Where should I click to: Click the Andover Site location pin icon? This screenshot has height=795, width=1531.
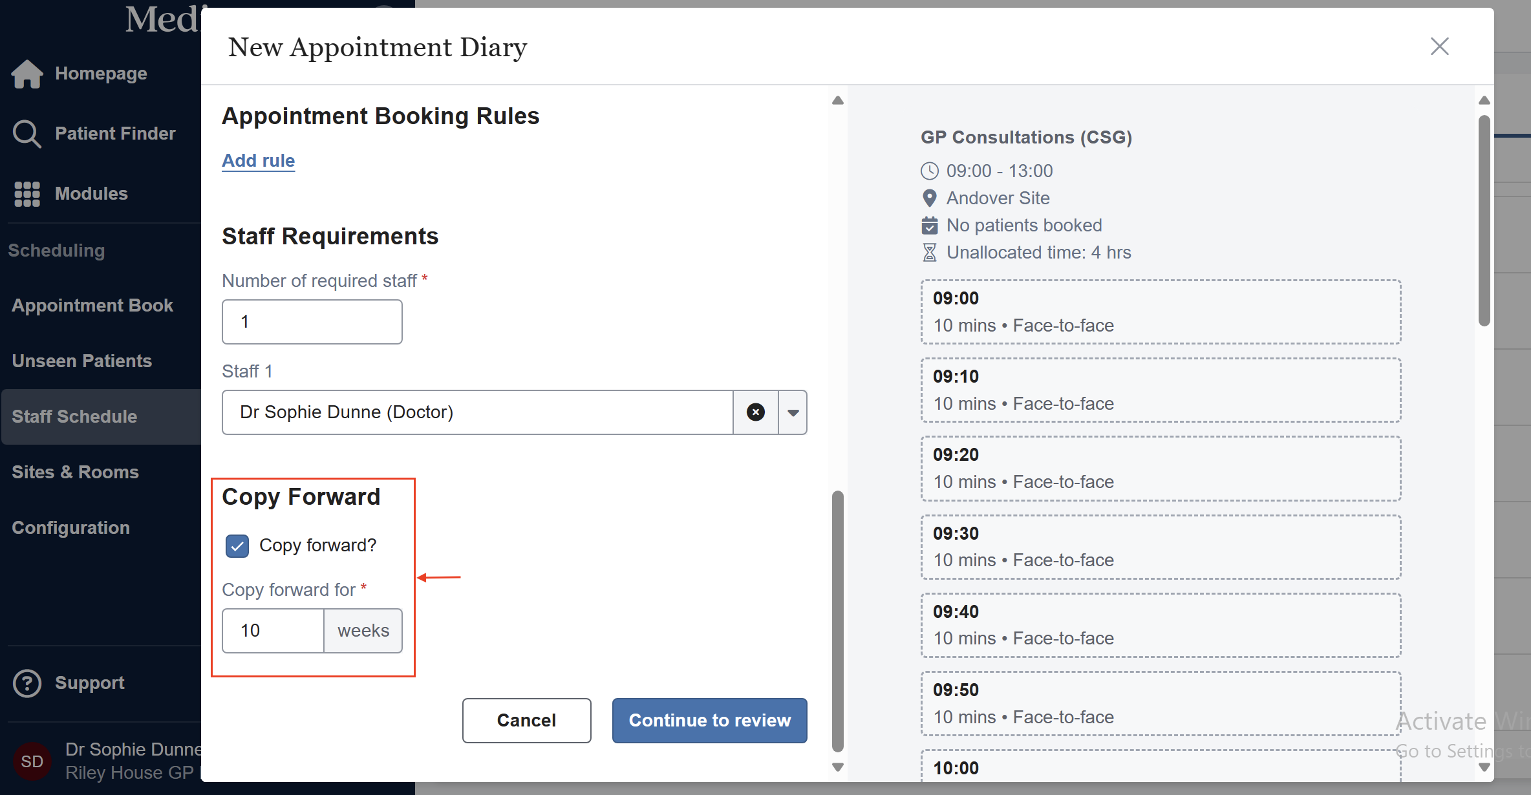tap(929, 198)
